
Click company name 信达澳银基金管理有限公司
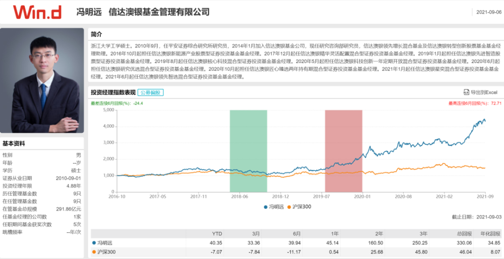click(x=159, y=12)
